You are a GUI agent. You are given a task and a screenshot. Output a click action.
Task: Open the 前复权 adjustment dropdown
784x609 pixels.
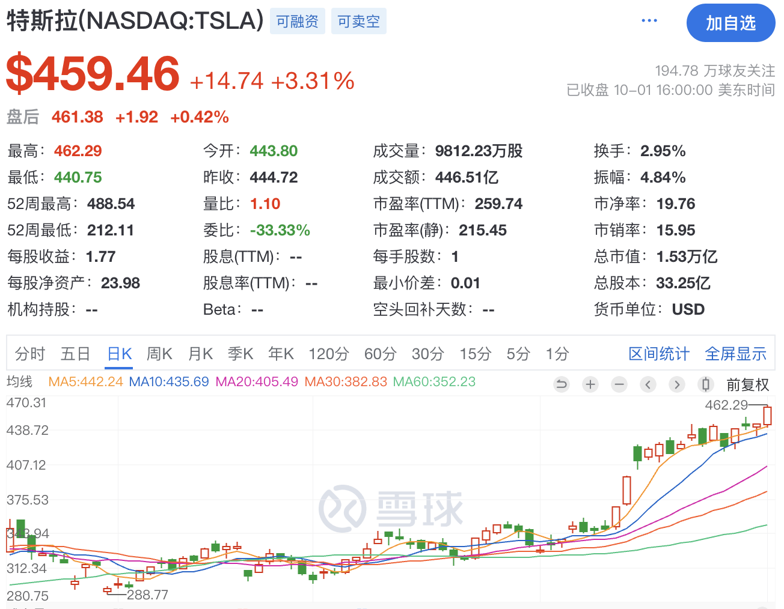pyautogui.click(x=749, y=384)
